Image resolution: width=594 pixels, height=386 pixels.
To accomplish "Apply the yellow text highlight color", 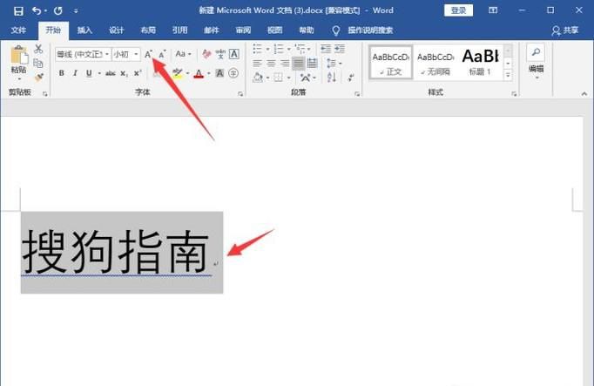I will (x=178, y=73).
